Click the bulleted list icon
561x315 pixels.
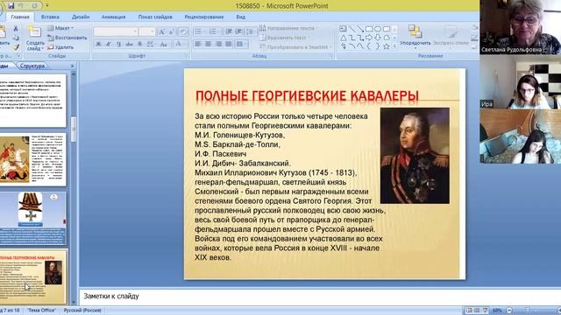pyautogui.click(x=198, y=31)
